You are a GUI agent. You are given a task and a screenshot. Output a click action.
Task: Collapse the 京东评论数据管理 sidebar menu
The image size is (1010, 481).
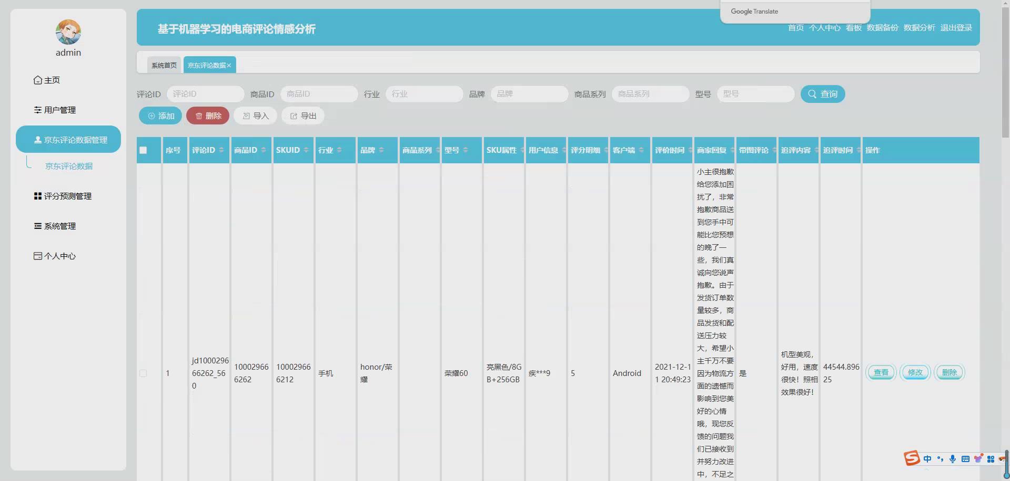click(68, 140)
